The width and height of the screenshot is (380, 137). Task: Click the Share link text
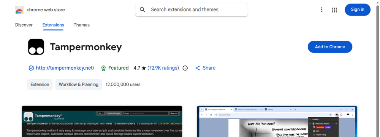point(209,68)
